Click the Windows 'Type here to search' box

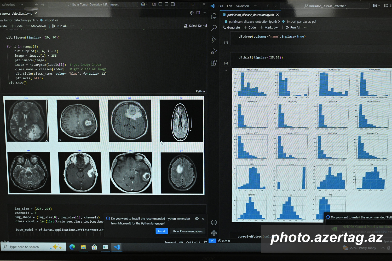[x=33, y=247]
